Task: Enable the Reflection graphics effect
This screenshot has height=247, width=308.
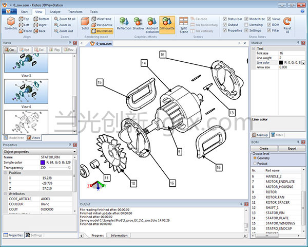Action: pos(124,24)
